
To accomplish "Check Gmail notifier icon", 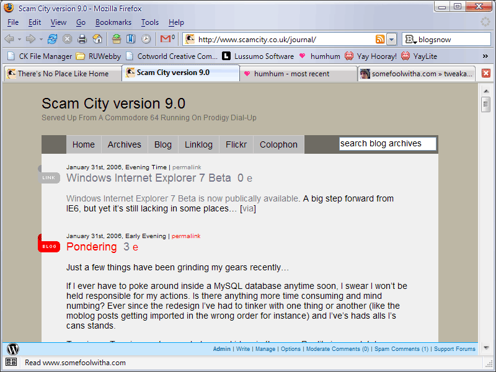I will click(x=167, y=39).
